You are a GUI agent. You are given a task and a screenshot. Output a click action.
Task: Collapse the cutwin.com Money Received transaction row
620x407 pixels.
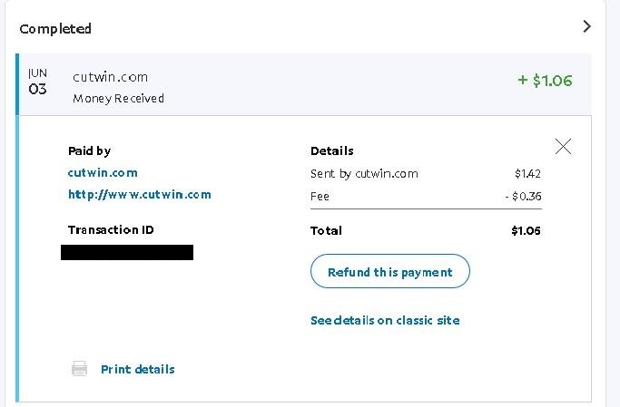[x=305, y=84]
